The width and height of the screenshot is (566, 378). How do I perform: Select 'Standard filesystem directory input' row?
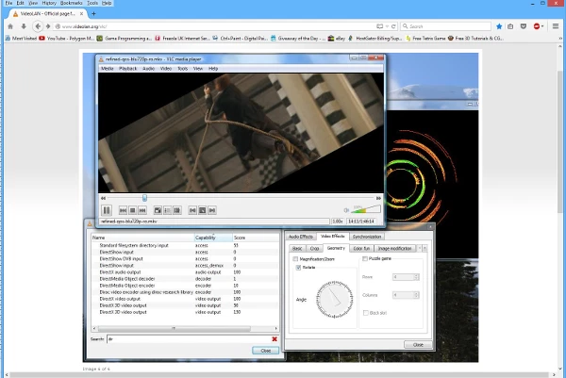[x=185, y=246]
